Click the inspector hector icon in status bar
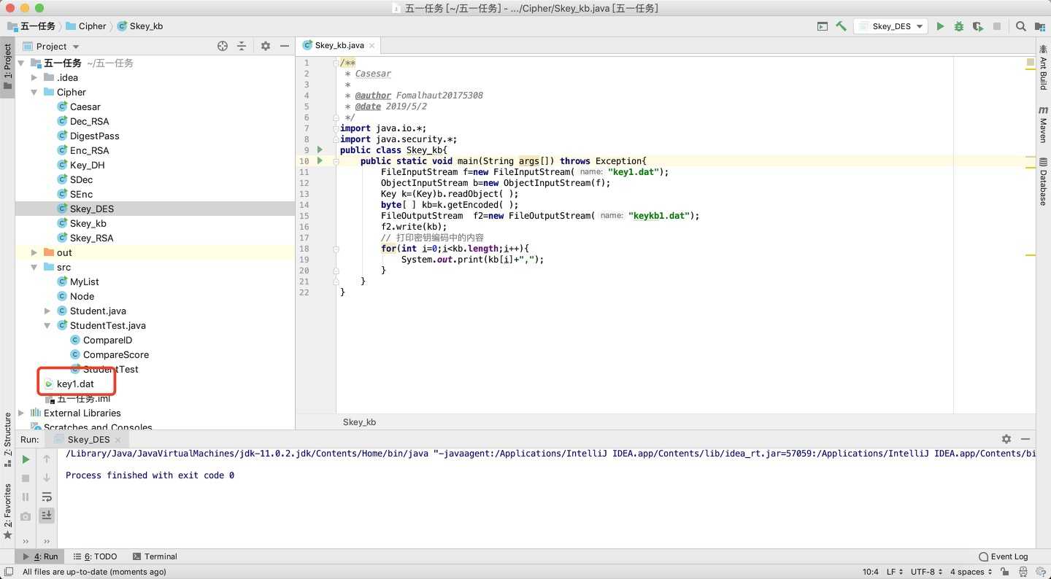The height and width of the screenshot is (579, 1051). click(1023, 572)
